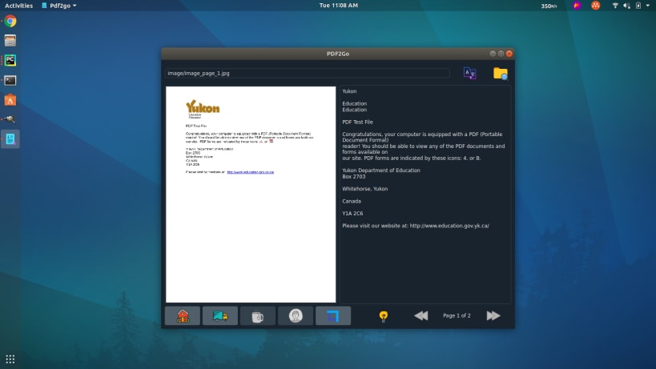The width and height of the screenshot is (656, 369).
Task: Click the 'PDF Test File' extracted text line
Action: click(x=357, y=122)
